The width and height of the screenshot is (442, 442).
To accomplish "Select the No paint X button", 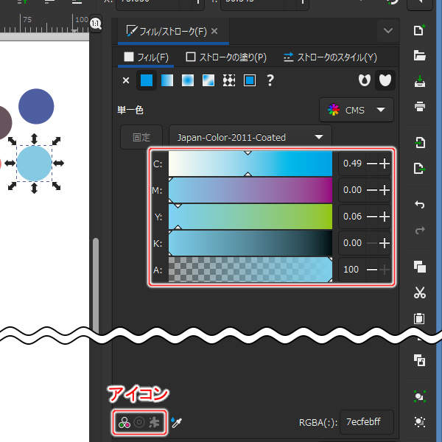I will tap(126, 80).
